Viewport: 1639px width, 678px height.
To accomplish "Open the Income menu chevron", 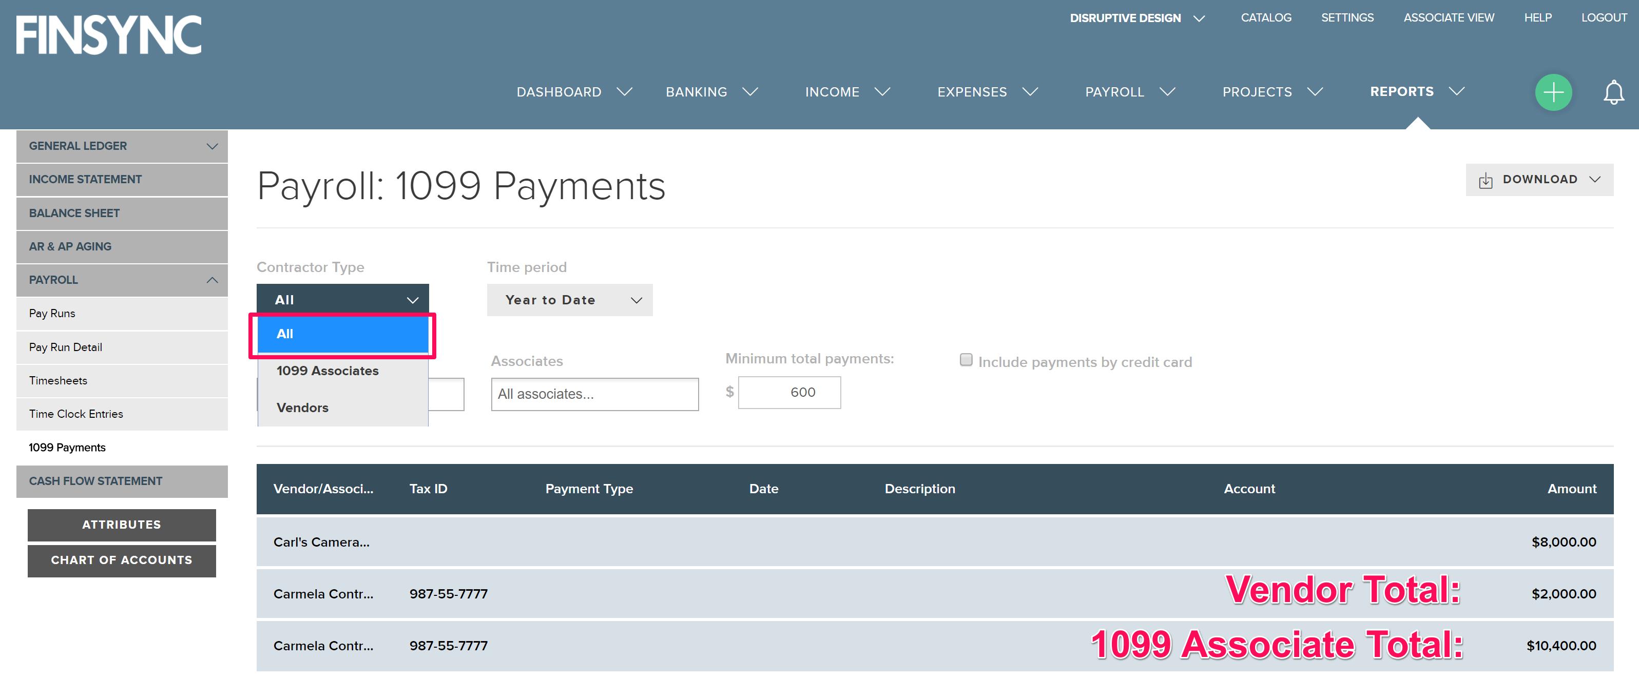I will coord(882,92).
